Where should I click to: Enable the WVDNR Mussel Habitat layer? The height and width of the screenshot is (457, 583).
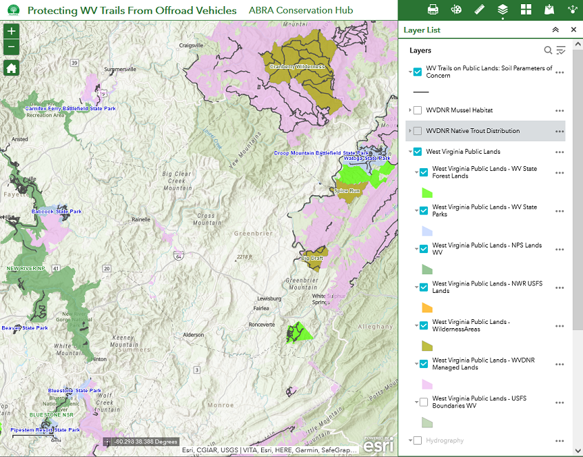pos(418,110)
